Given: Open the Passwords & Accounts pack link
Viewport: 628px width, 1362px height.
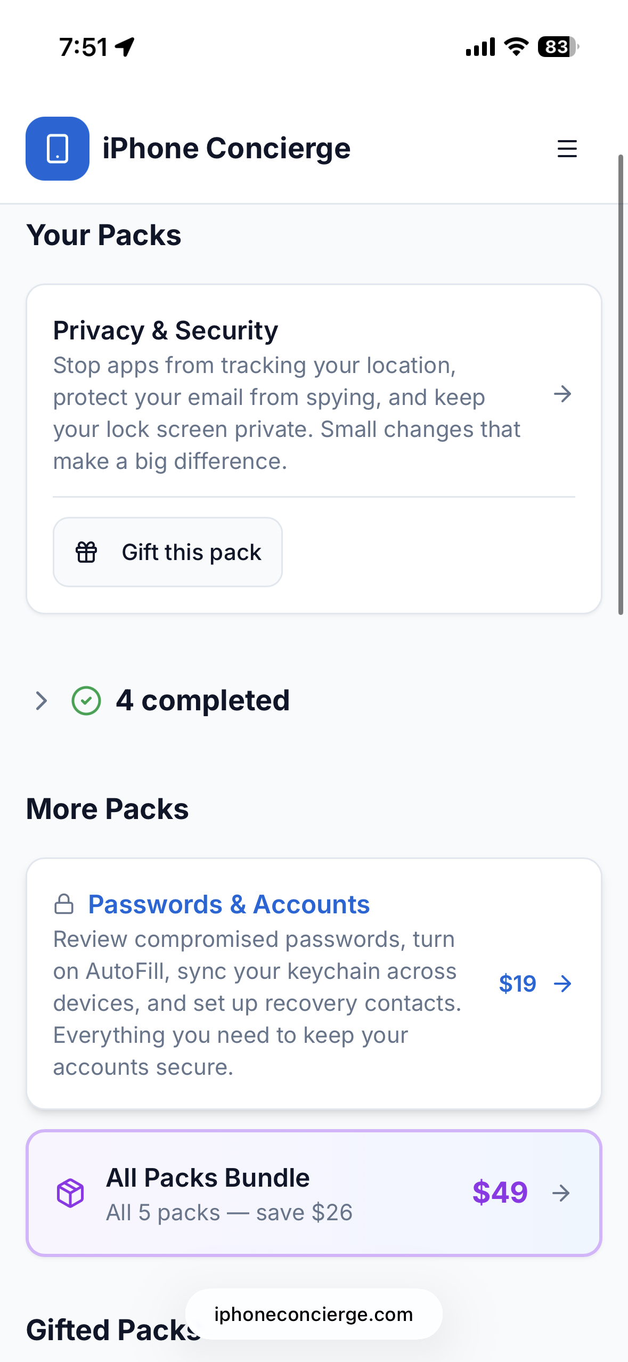Looking at the screenshot, I should 229,904.
